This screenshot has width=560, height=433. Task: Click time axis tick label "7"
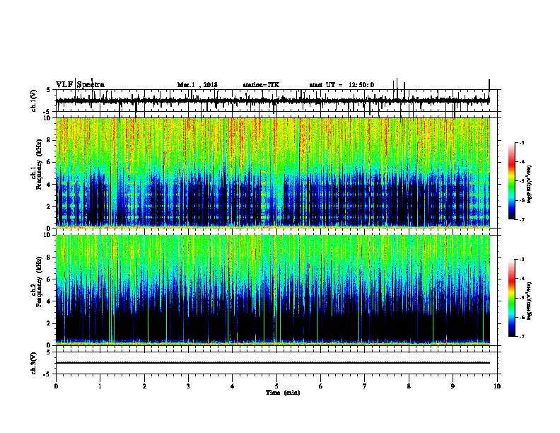365,386
